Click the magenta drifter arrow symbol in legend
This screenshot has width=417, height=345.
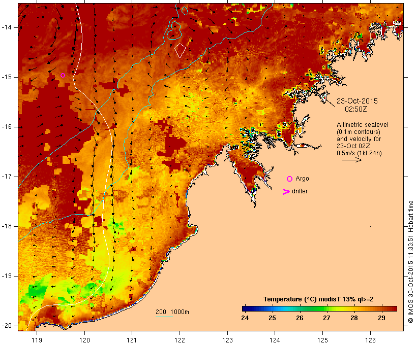[286, 192]
